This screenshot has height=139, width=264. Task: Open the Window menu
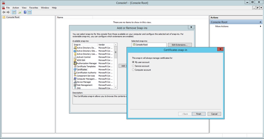coord(45,8)
